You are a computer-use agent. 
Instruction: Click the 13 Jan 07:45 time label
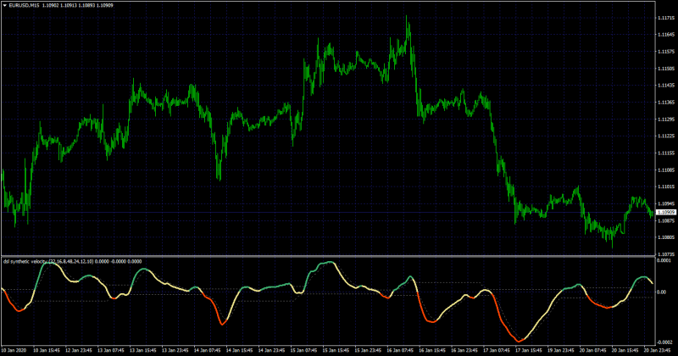[110, 350]
